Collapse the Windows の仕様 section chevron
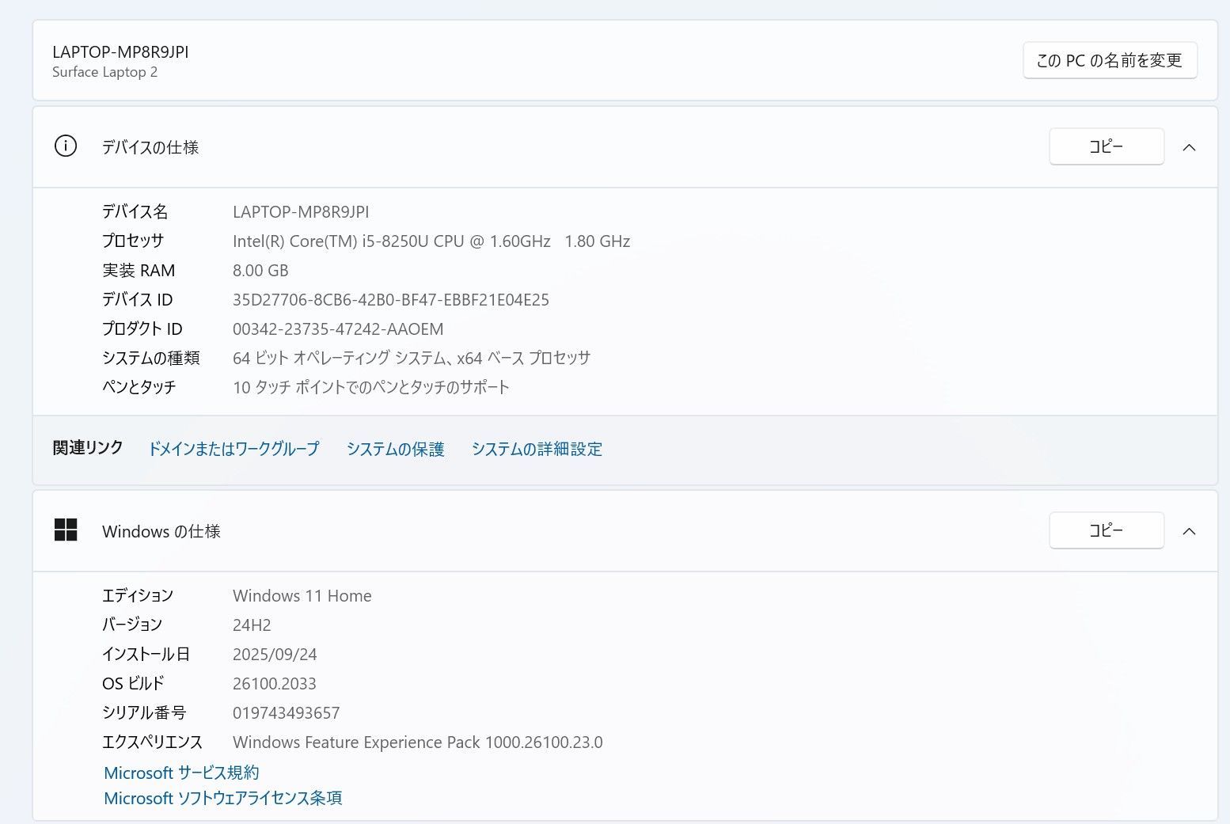This screenshot has width=1230, height=824. (1189, 531)
